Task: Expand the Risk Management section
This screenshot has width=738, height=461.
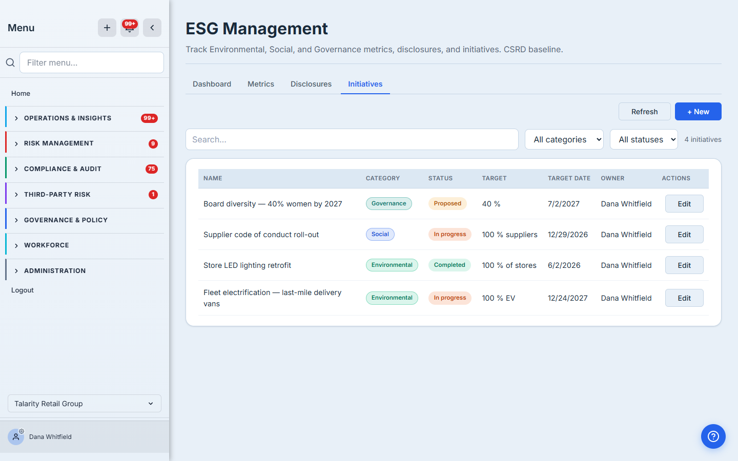Action: pos(85,143)
